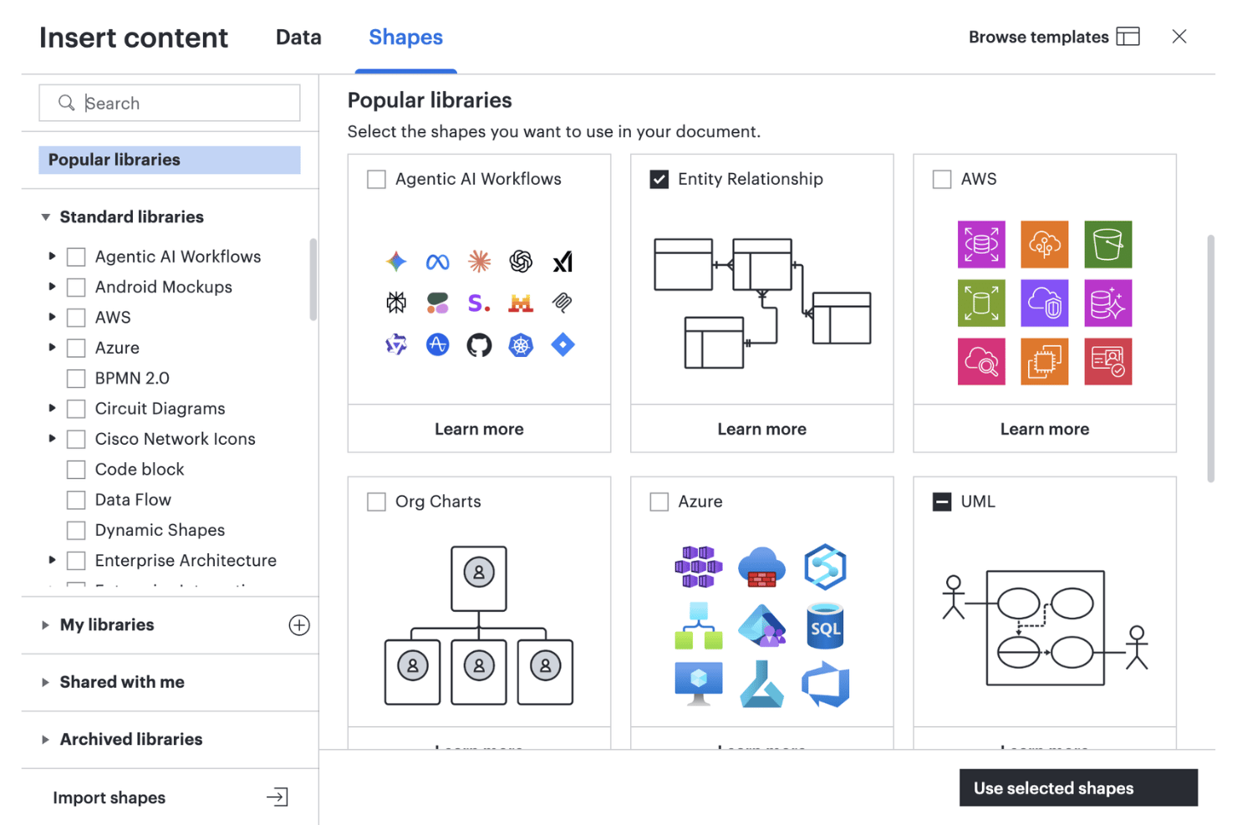
Task: Click the Meta logo in Agentic AI card
Action: click(437, 262)
